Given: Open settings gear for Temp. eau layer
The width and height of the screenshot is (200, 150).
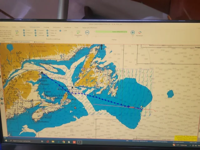Looking at the screenshot, I should (x=47, y=31).
